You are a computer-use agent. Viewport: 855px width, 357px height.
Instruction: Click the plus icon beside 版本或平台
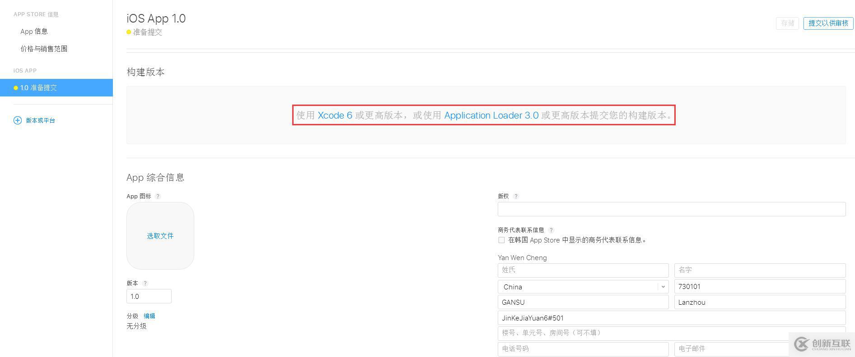coord(18,120)
